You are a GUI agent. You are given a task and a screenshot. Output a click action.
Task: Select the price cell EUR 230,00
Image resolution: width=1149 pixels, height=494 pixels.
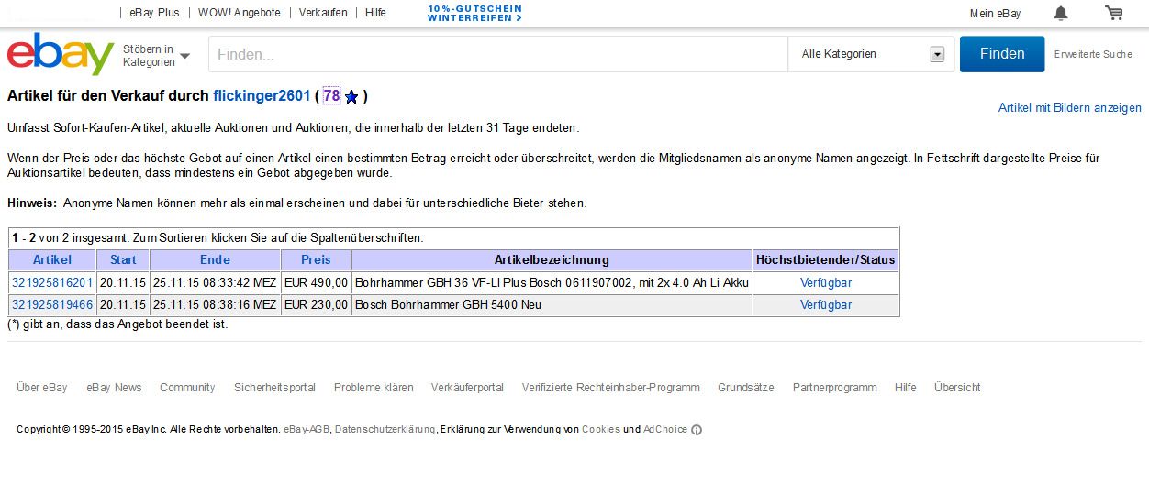[x=317, y=304]
